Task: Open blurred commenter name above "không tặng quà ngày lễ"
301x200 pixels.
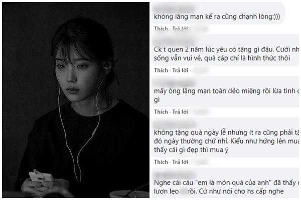Action: [x=174, y=124]
